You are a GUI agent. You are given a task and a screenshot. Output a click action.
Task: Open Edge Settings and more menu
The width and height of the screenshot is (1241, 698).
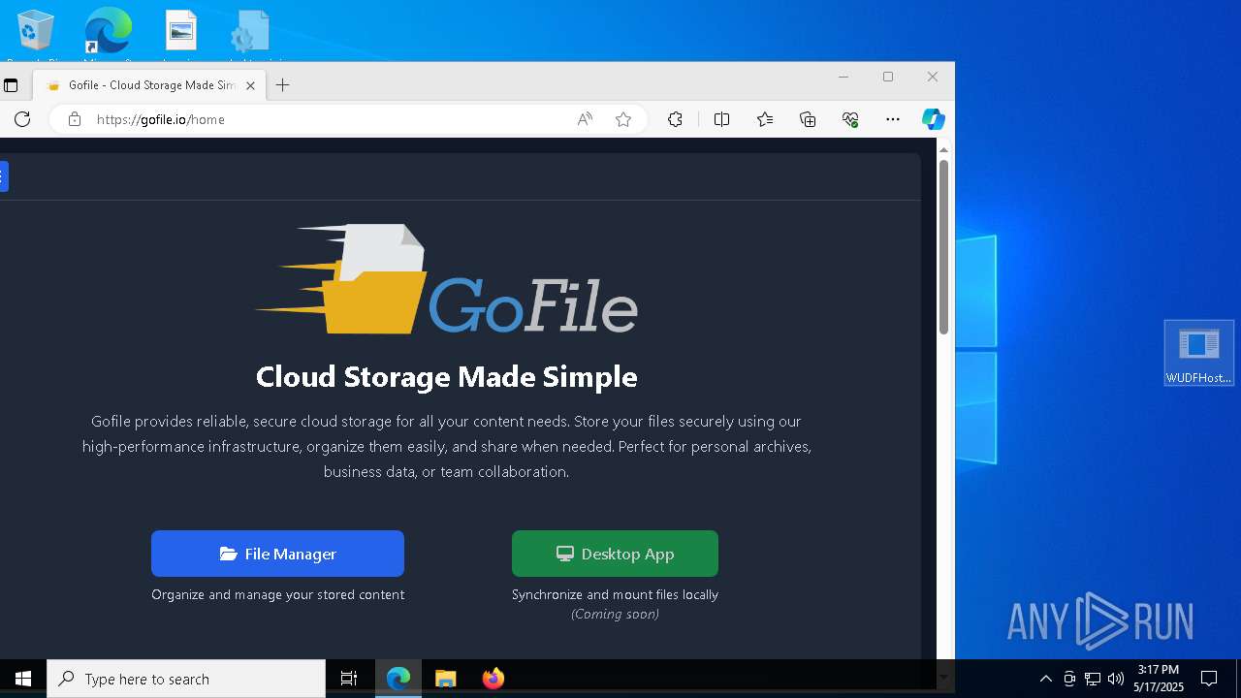[893, 119]
